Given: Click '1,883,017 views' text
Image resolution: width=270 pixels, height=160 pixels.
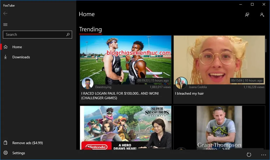Looking at the screenshot, I should [160, 87].
